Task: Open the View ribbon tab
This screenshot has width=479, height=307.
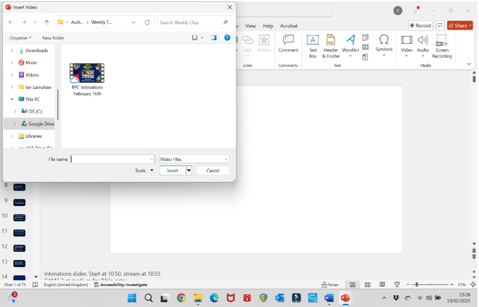Action: click(250, 26)
